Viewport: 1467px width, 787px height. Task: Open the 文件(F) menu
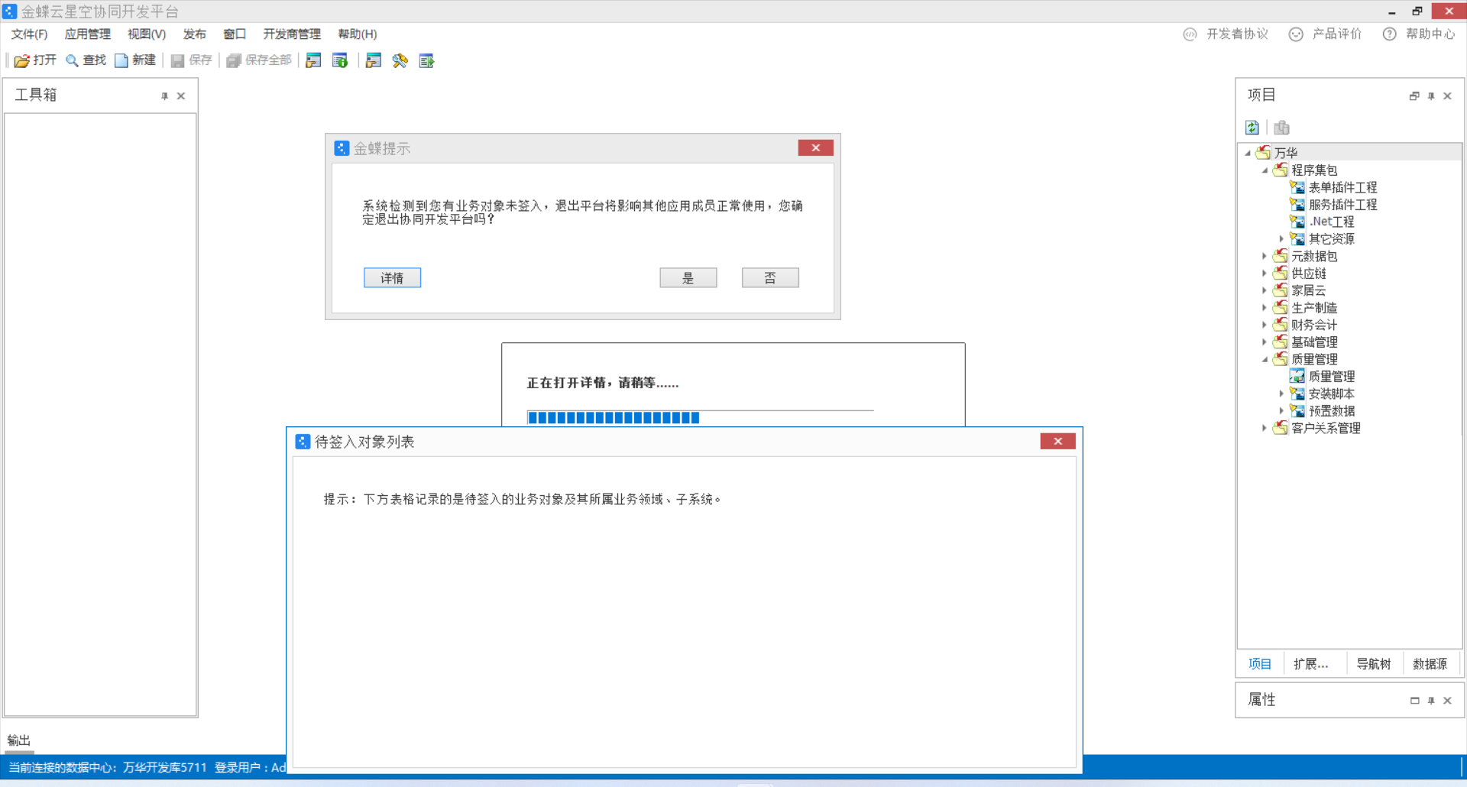pos(29,34)
